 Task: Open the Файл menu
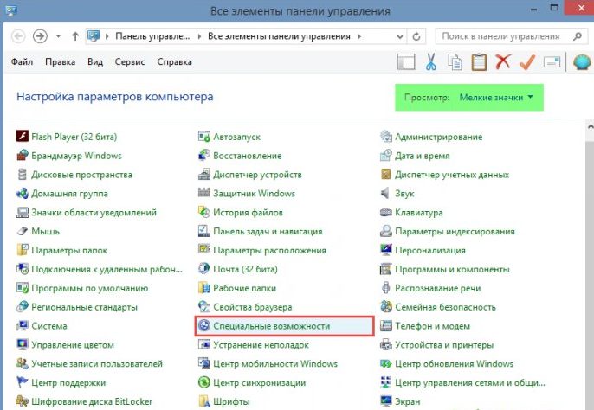pyautogui.click(x=23, y=62)
